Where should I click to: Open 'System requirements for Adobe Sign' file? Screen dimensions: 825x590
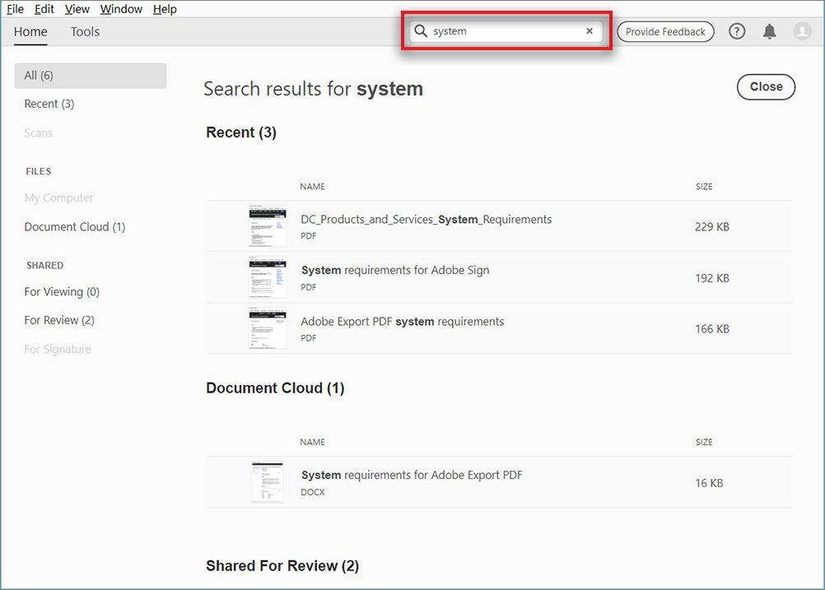coord(394,270)
